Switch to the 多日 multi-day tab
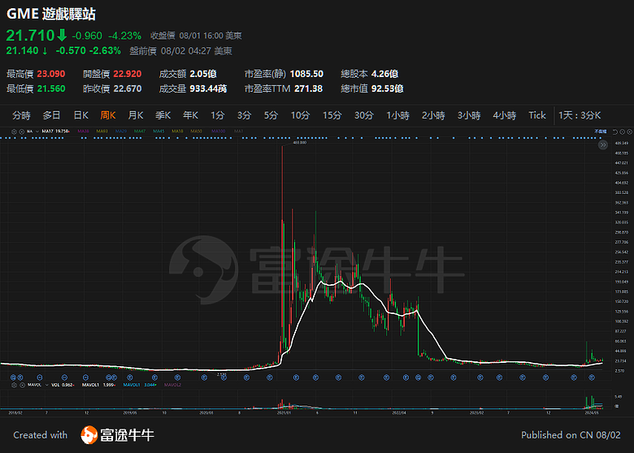 click(x=52, y=115)
